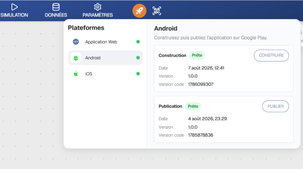Open the Paramètres gear icon
303x169 pixels.
point(97,7)
